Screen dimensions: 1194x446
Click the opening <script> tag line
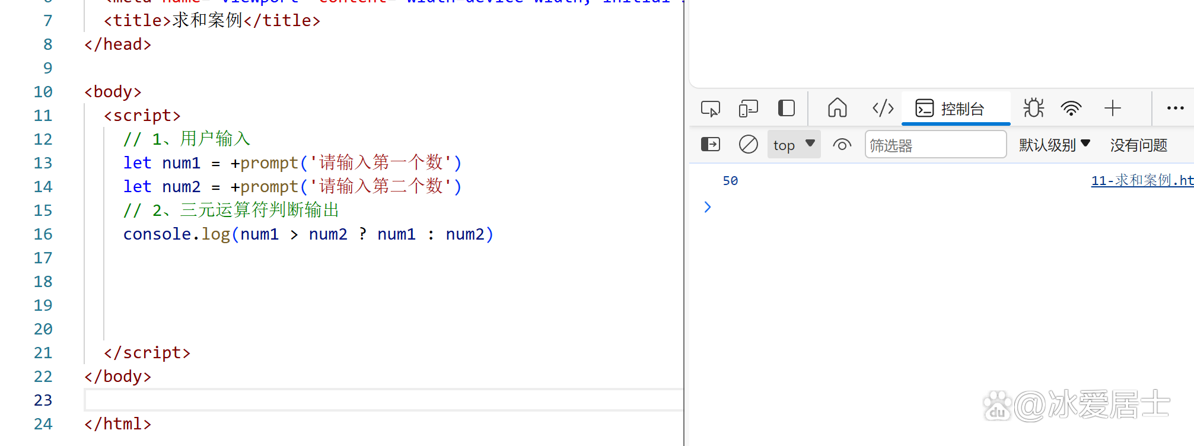[x=142, y=116]
